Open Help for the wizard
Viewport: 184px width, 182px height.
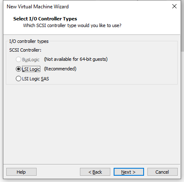21,172
